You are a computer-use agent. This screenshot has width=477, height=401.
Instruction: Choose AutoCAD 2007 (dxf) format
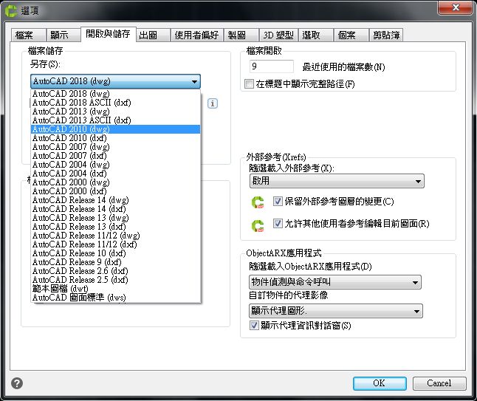tap(116, 156)
